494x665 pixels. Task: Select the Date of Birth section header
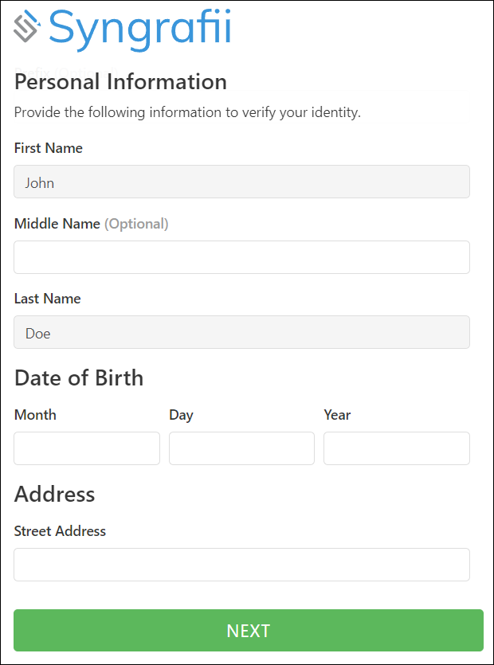click(78, 378)
